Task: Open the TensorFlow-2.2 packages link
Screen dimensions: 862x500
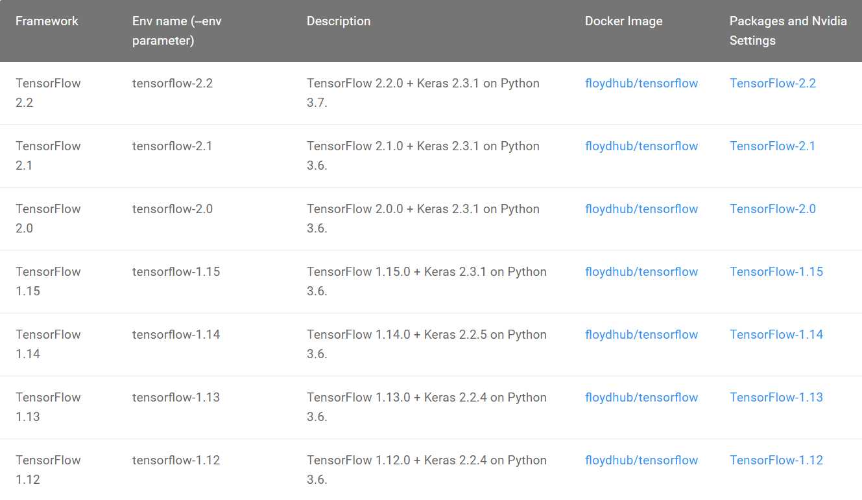Action: pos(772,84)
